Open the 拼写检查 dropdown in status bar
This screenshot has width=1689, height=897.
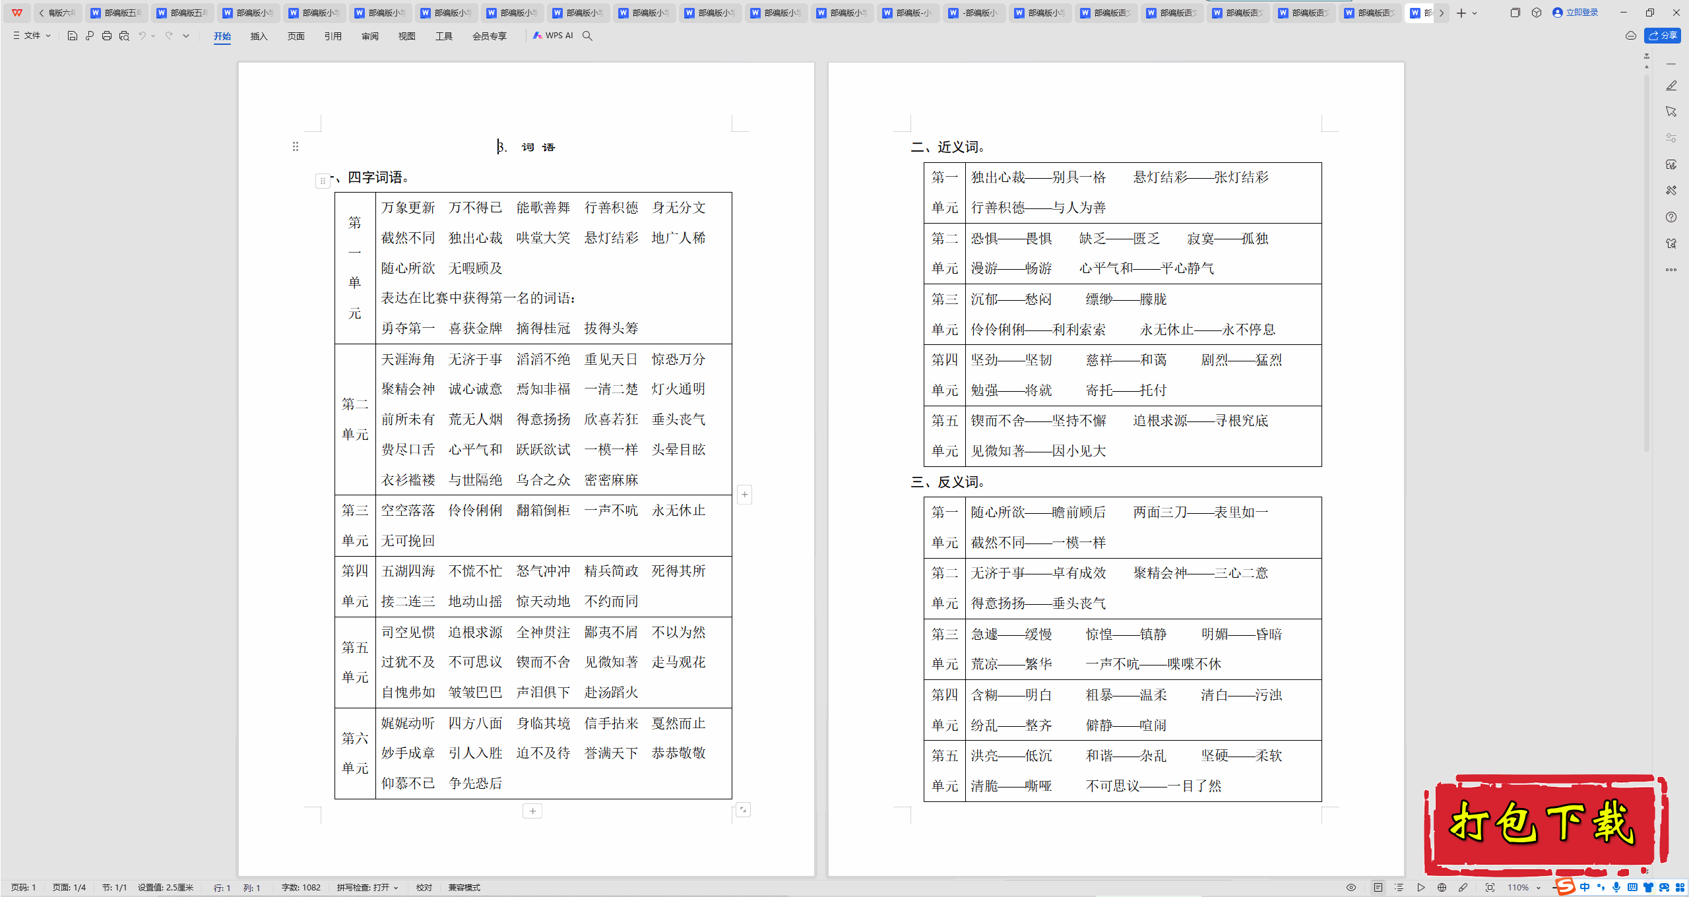(367, 888)
